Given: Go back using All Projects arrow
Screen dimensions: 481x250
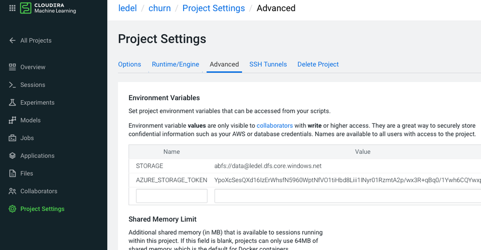Looking at the screenshot, I should click(13, 40).
